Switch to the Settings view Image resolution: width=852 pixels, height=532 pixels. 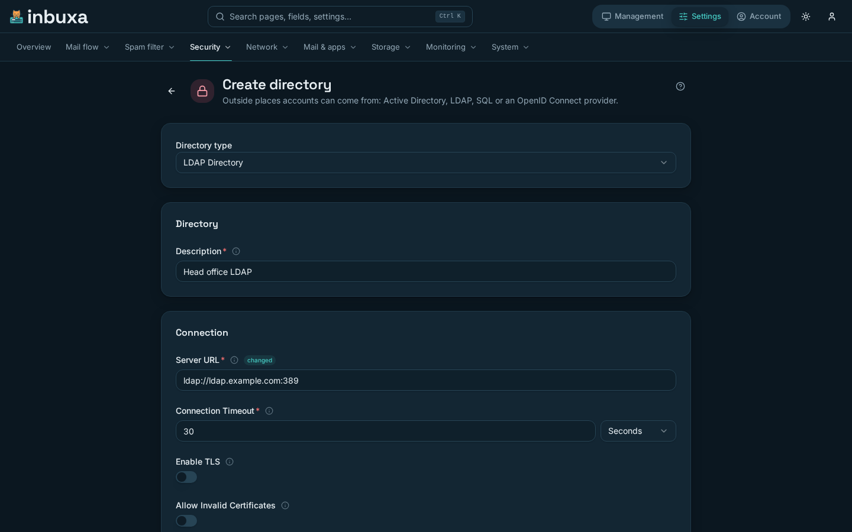[700, 17]
